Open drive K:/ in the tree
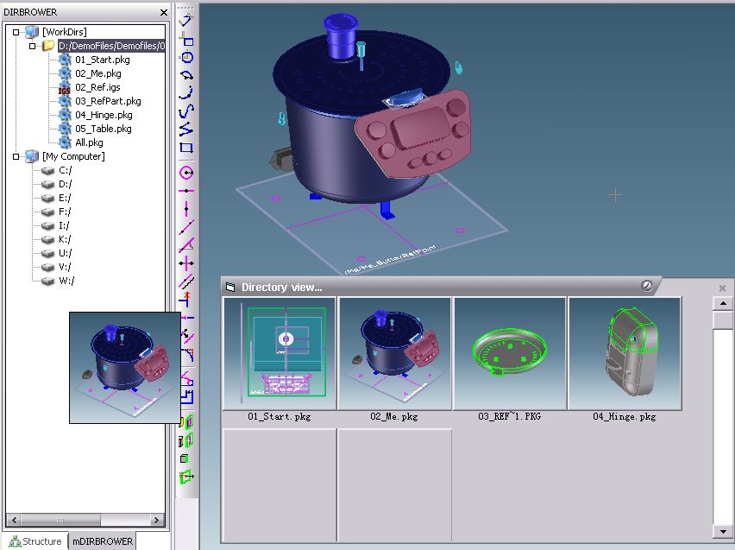The width and height of the screenshot is (735, 550). point(66,239)
